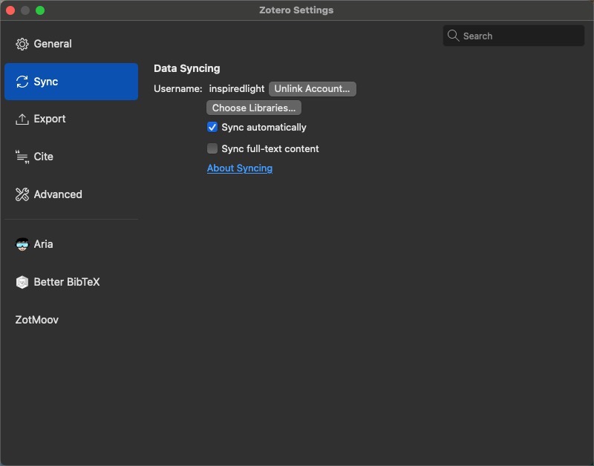Screen dimensions: 594x466
Task: Switch to the Export pane
Action: pyautogui.click(x=71, y=119)
